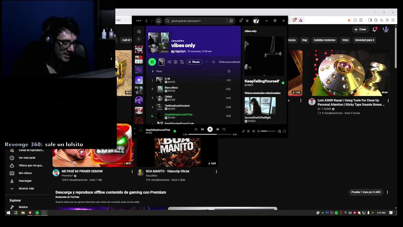
Task: Skip to next track
Action: [218, 129]
